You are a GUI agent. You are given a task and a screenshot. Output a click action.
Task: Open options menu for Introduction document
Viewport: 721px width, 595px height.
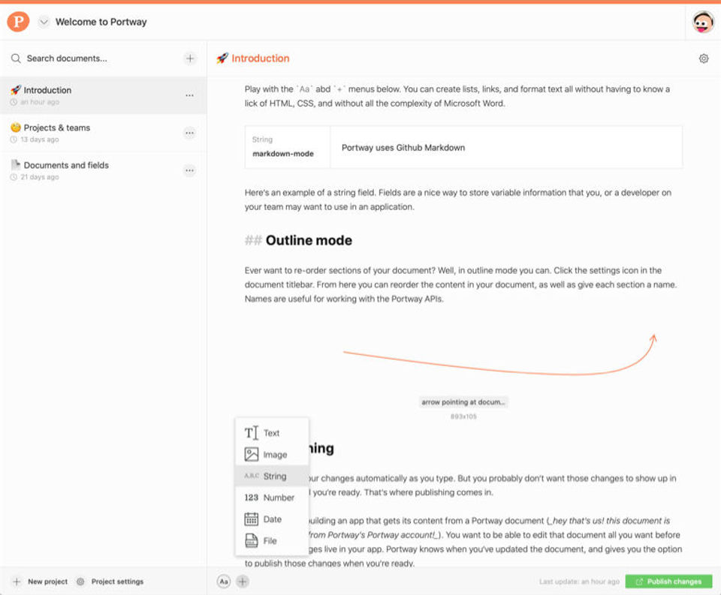189,95
